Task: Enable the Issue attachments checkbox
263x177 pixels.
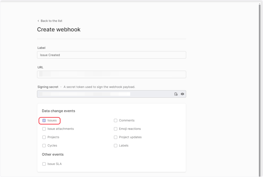Action: [x=44, y=129]
